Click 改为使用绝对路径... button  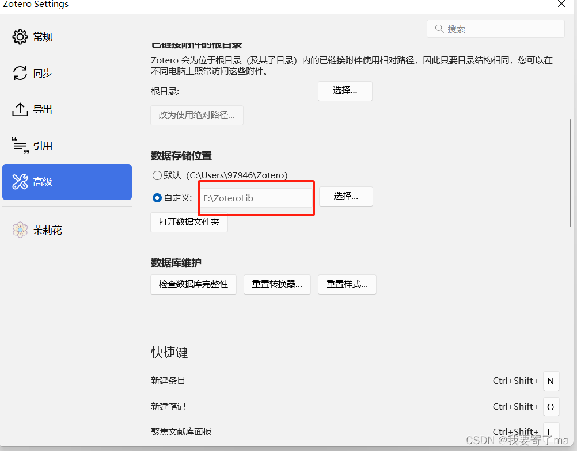click(197, 115)
